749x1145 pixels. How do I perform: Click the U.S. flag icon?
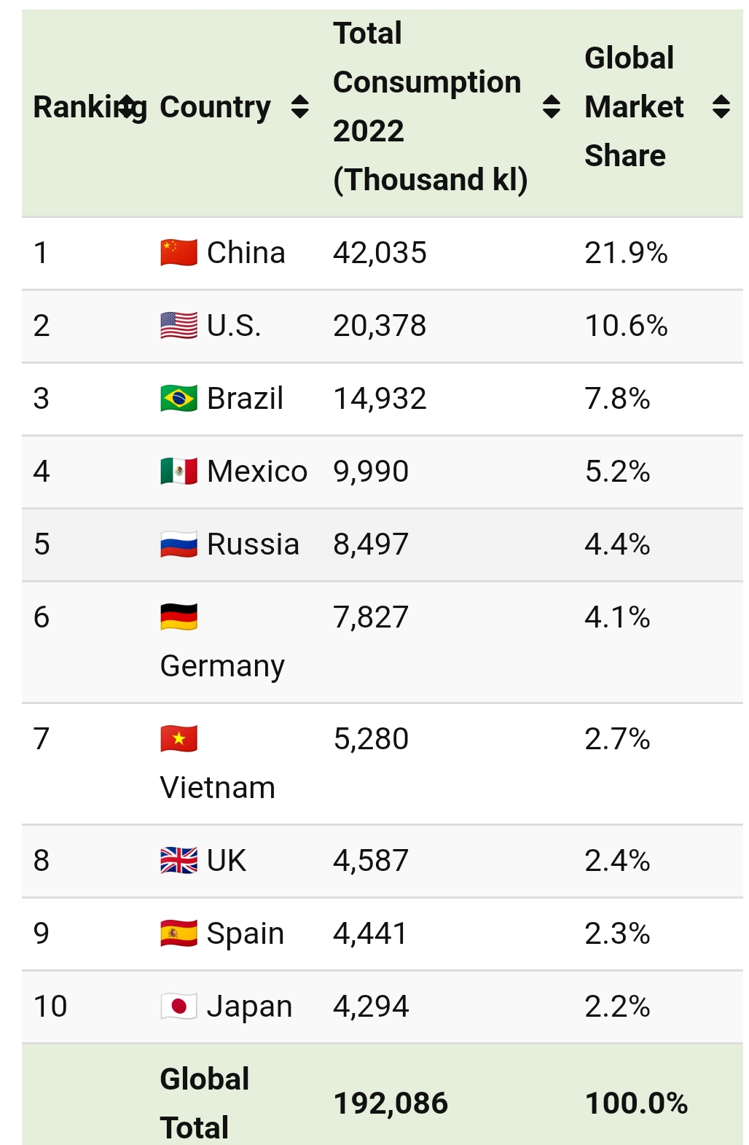pos(179,326)
